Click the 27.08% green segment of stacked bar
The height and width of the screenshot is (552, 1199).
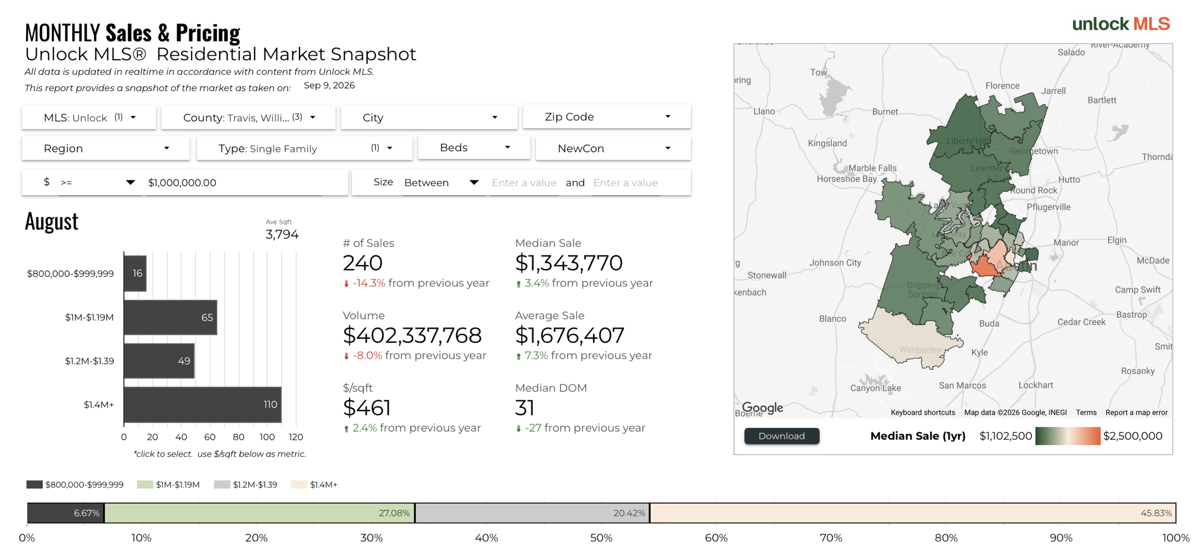(259, 513)
